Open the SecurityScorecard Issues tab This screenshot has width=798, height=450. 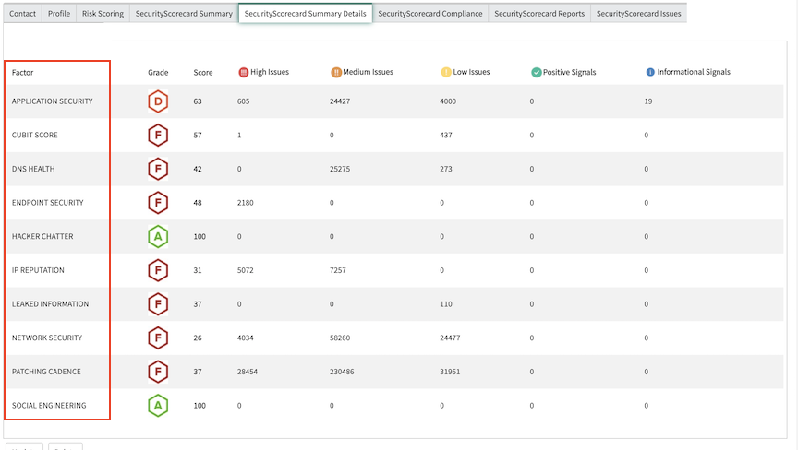[638, 14]
